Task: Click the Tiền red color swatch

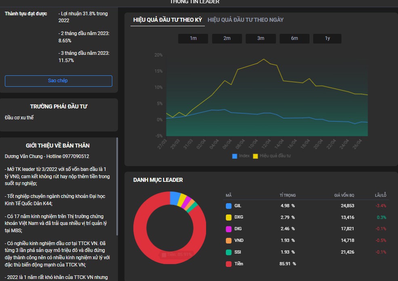Action: point(229,264)
